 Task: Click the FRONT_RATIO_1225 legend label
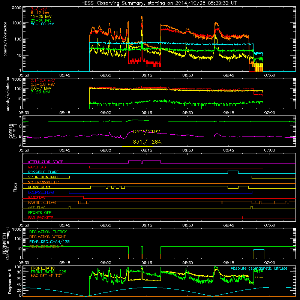pos(48,272)
